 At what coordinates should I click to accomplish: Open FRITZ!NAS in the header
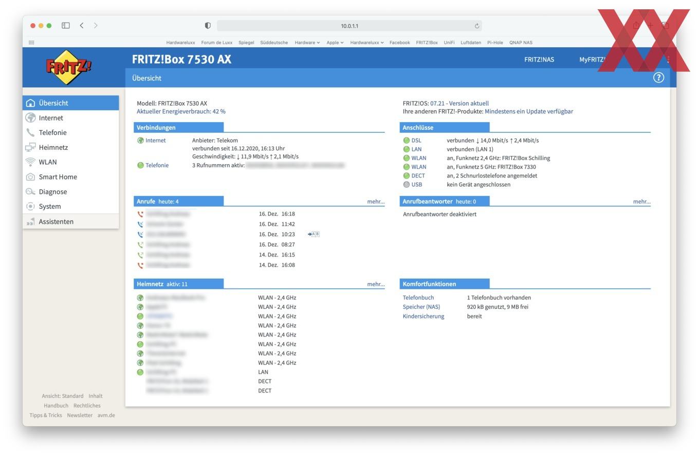coord(539,60)
